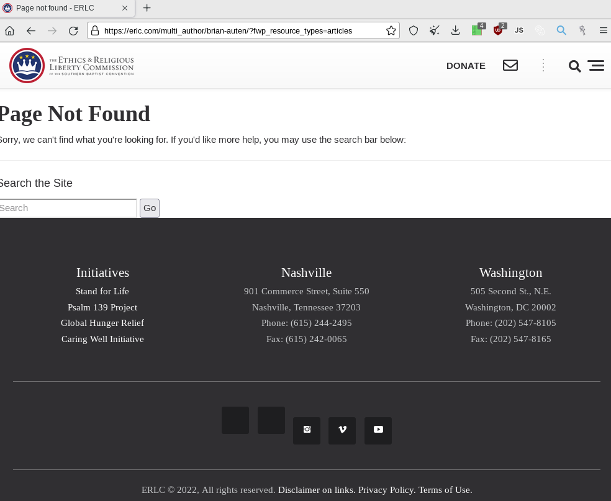Open the browser hamburger application menu
Image resolution: width=611 pixels, height=501 pixels.
603,31
